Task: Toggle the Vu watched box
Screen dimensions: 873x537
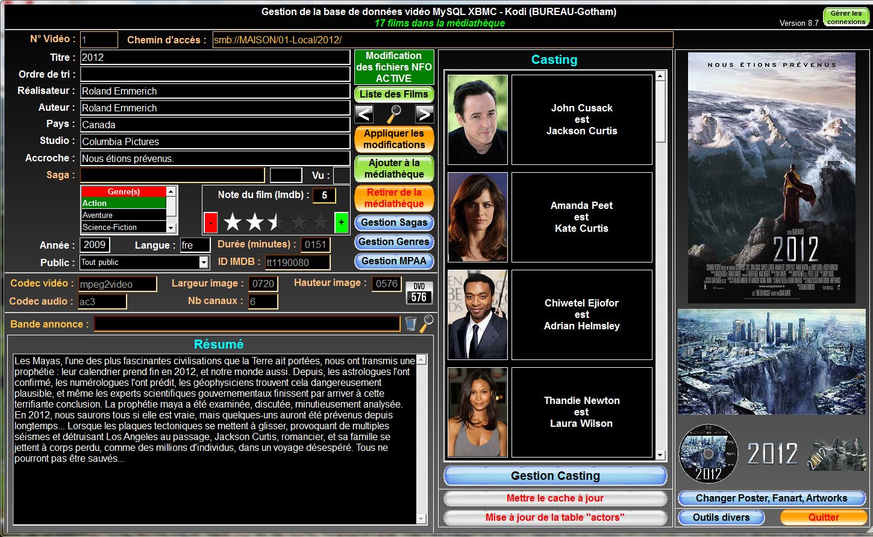Action: coord(342,175)
